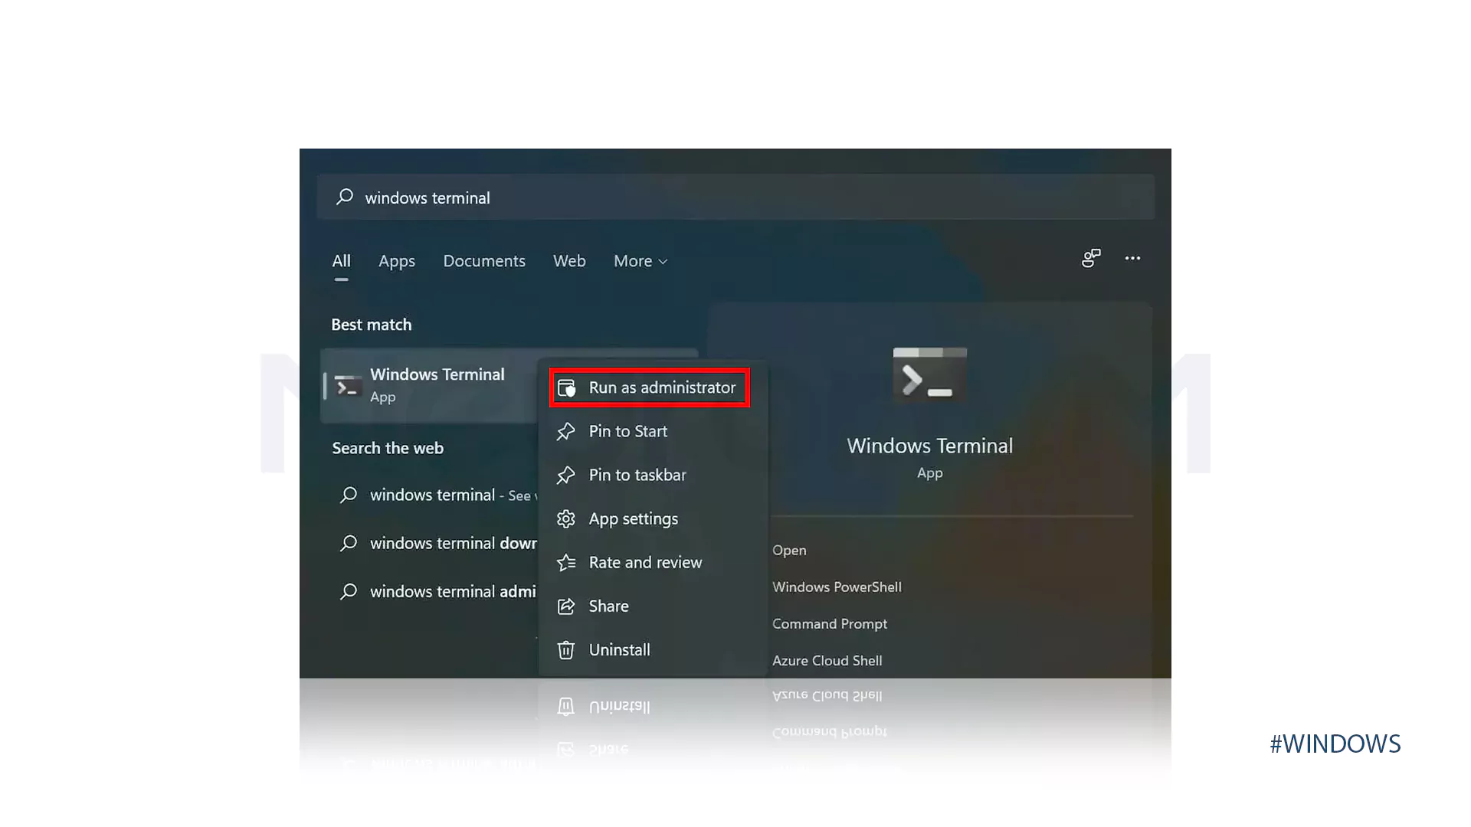Viewport: 1471px width, 827px height.
Task: Select App settings from the context menu
Action: pos(633,518)
